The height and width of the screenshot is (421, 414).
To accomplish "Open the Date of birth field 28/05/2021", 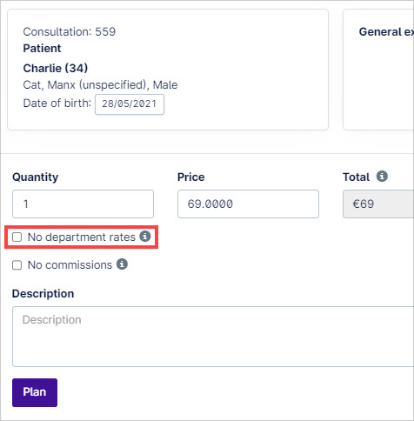I will (130, 104).
